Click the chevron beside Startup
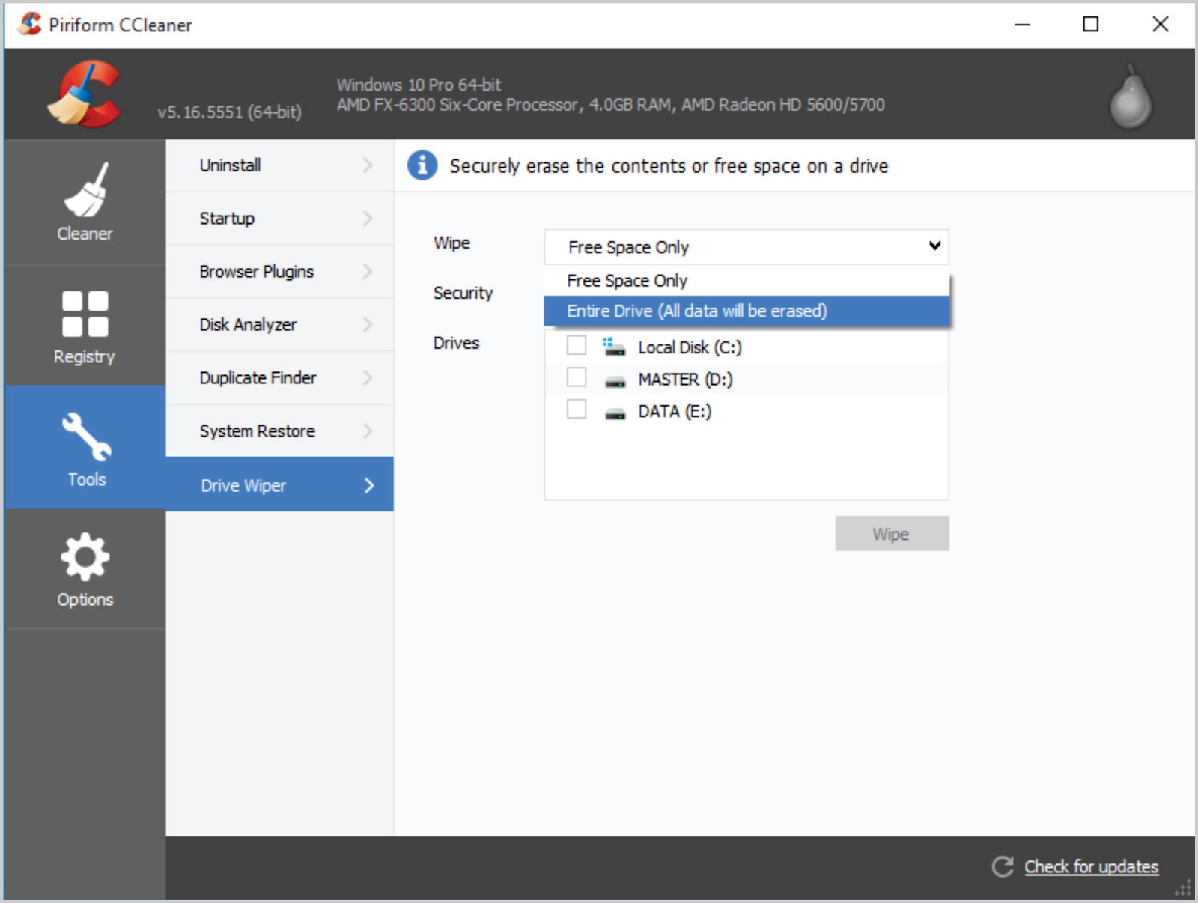 pos(368,218)
